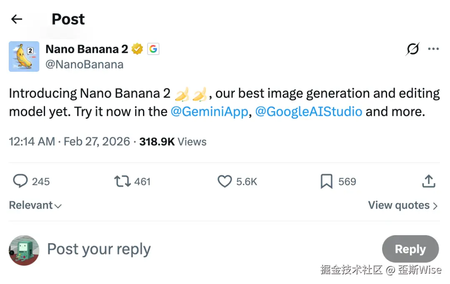Repost using the icon showing 461
The width and height of the screenshot is (450, 284).
(122, 181)
